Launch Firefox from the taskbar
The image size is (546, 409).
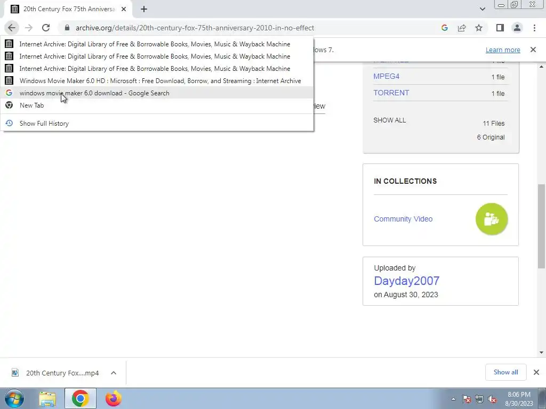113,398
